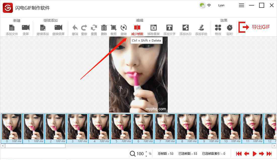
Task: Select the 旋转 rotate tool
Action: 124,28
